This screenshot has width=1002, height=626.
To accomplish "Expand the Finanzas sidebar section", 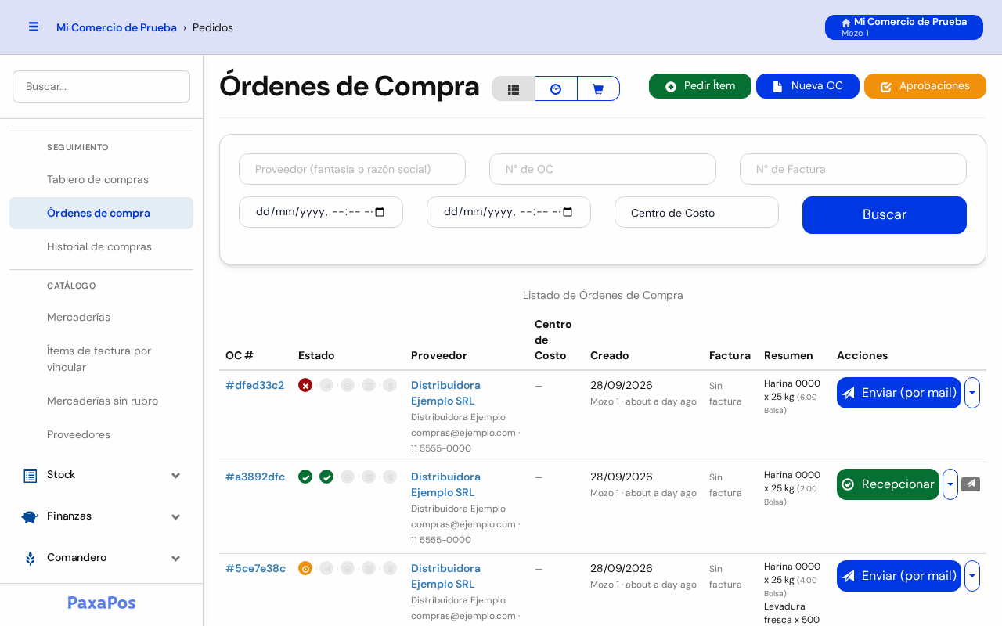I will point(101,516).
